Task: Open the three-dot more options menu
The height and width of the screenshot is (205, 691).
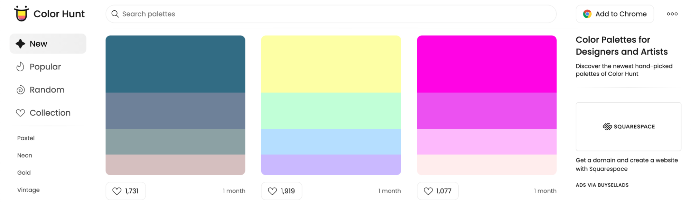Action: [672, 14]
